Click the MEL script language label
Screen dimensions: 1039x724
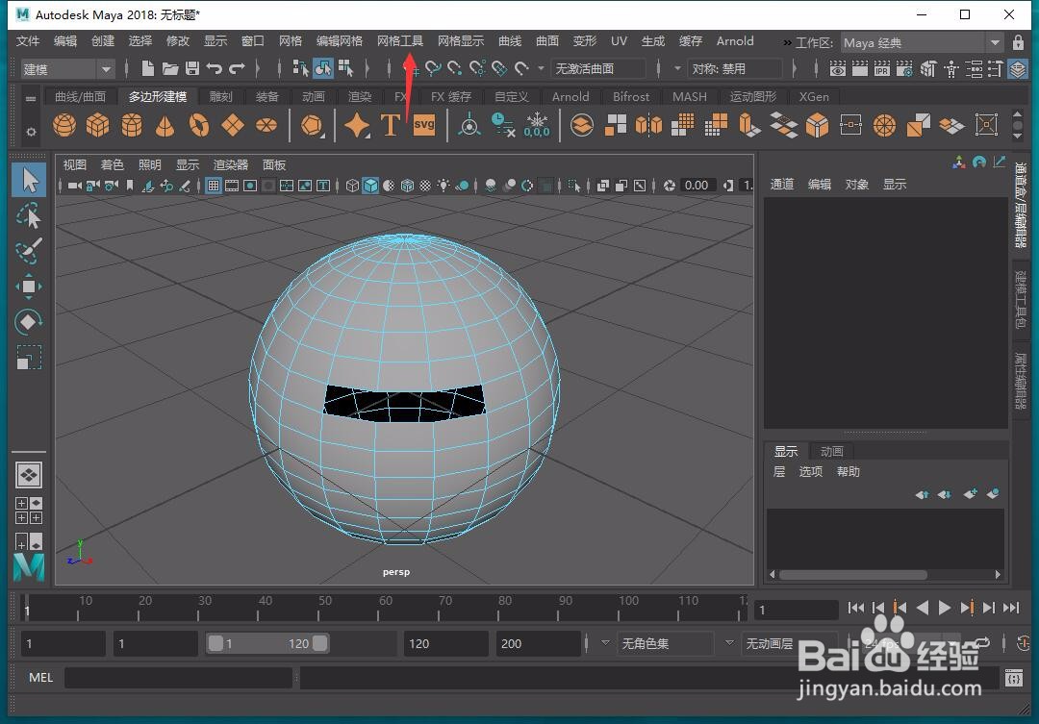click(40, 677)
